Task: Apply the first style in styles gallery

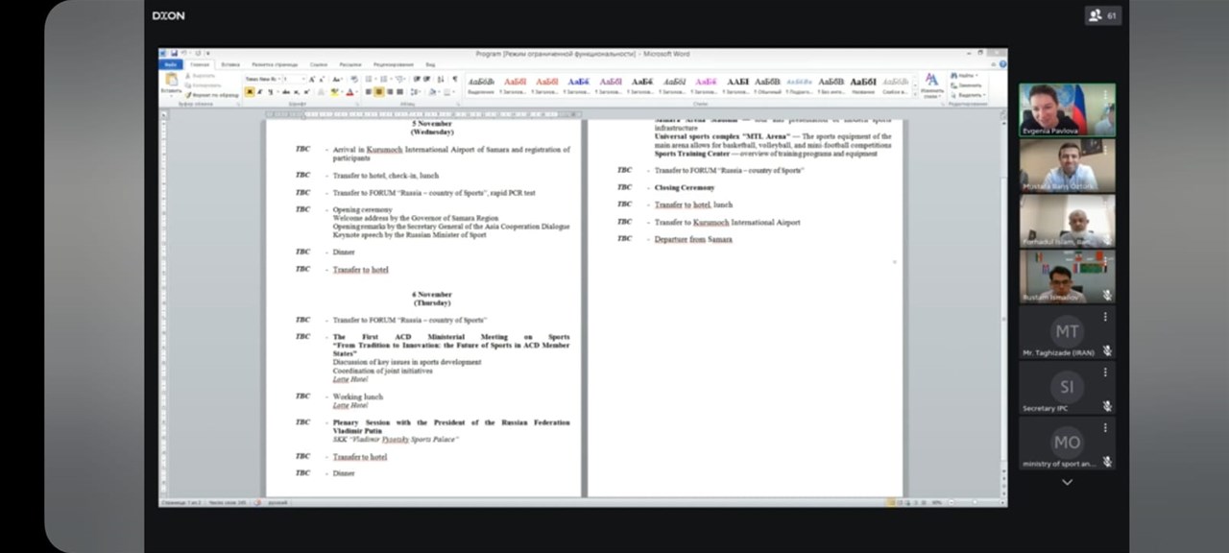Action: coord(481,84)
